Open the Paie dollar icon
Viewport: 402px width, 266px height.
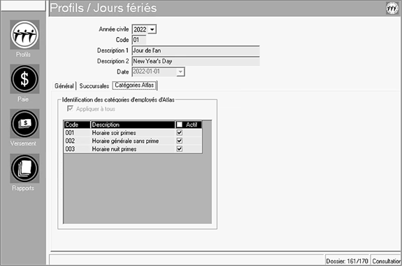click(24, 79)
